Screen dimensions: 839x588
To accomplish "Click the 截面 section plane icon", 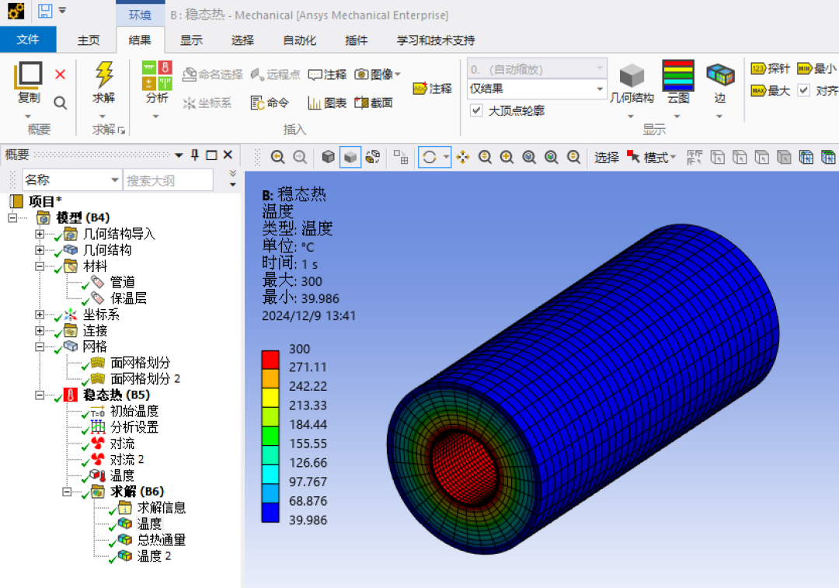I will coord(362,103).
